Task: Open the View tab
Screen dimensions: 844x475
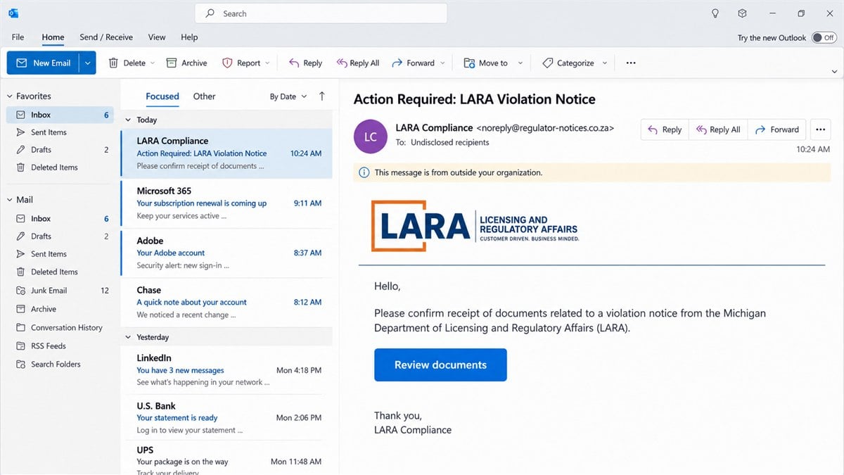Action: pyautogui.click(x=157, y=37)
